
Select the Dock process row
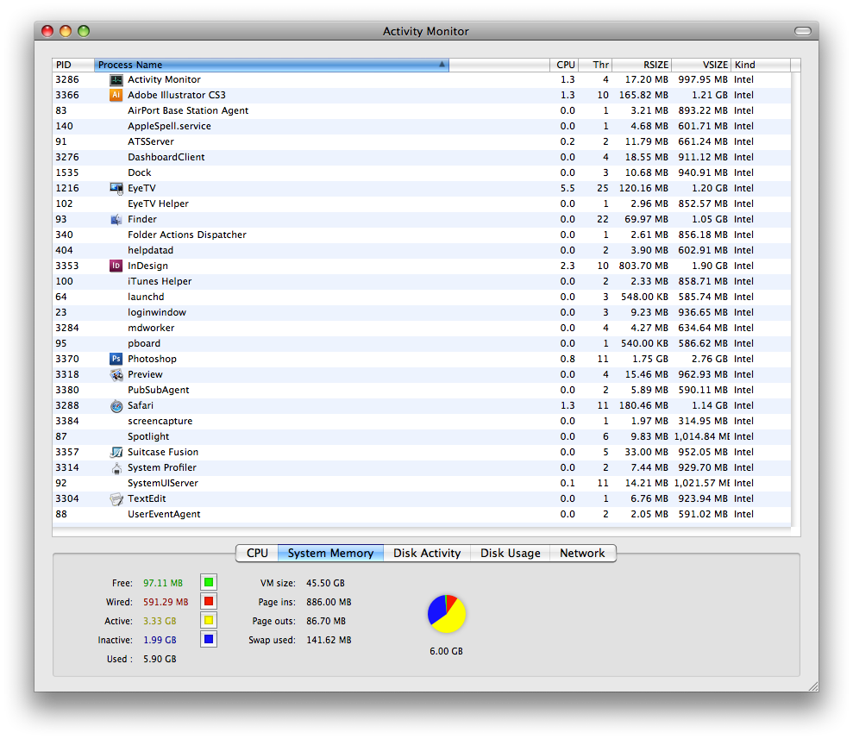coord(422,173)
